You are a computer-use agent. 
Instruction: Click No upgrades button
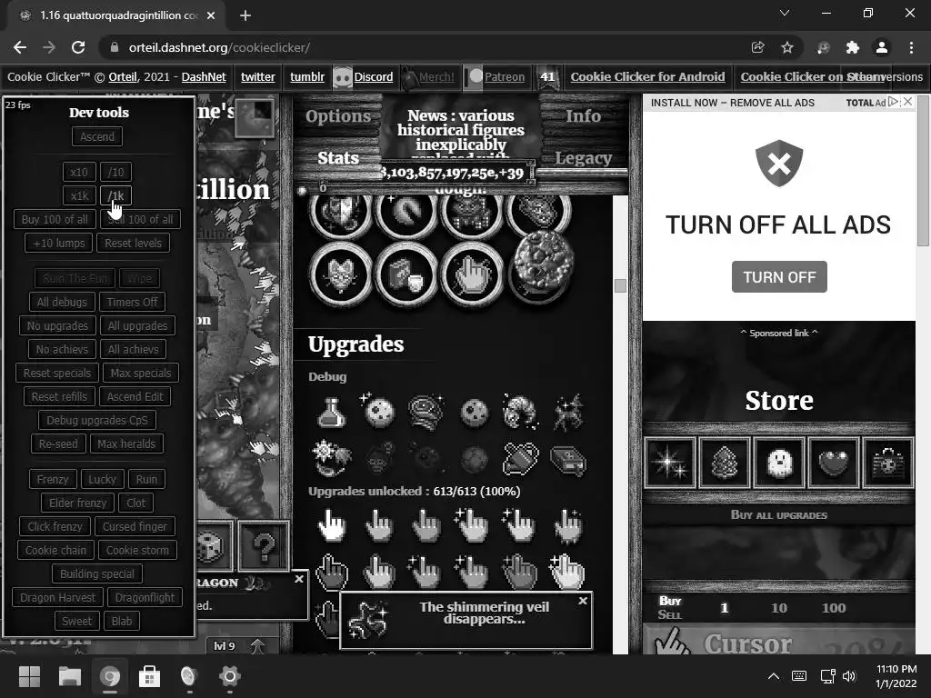[x=57, y=326]
